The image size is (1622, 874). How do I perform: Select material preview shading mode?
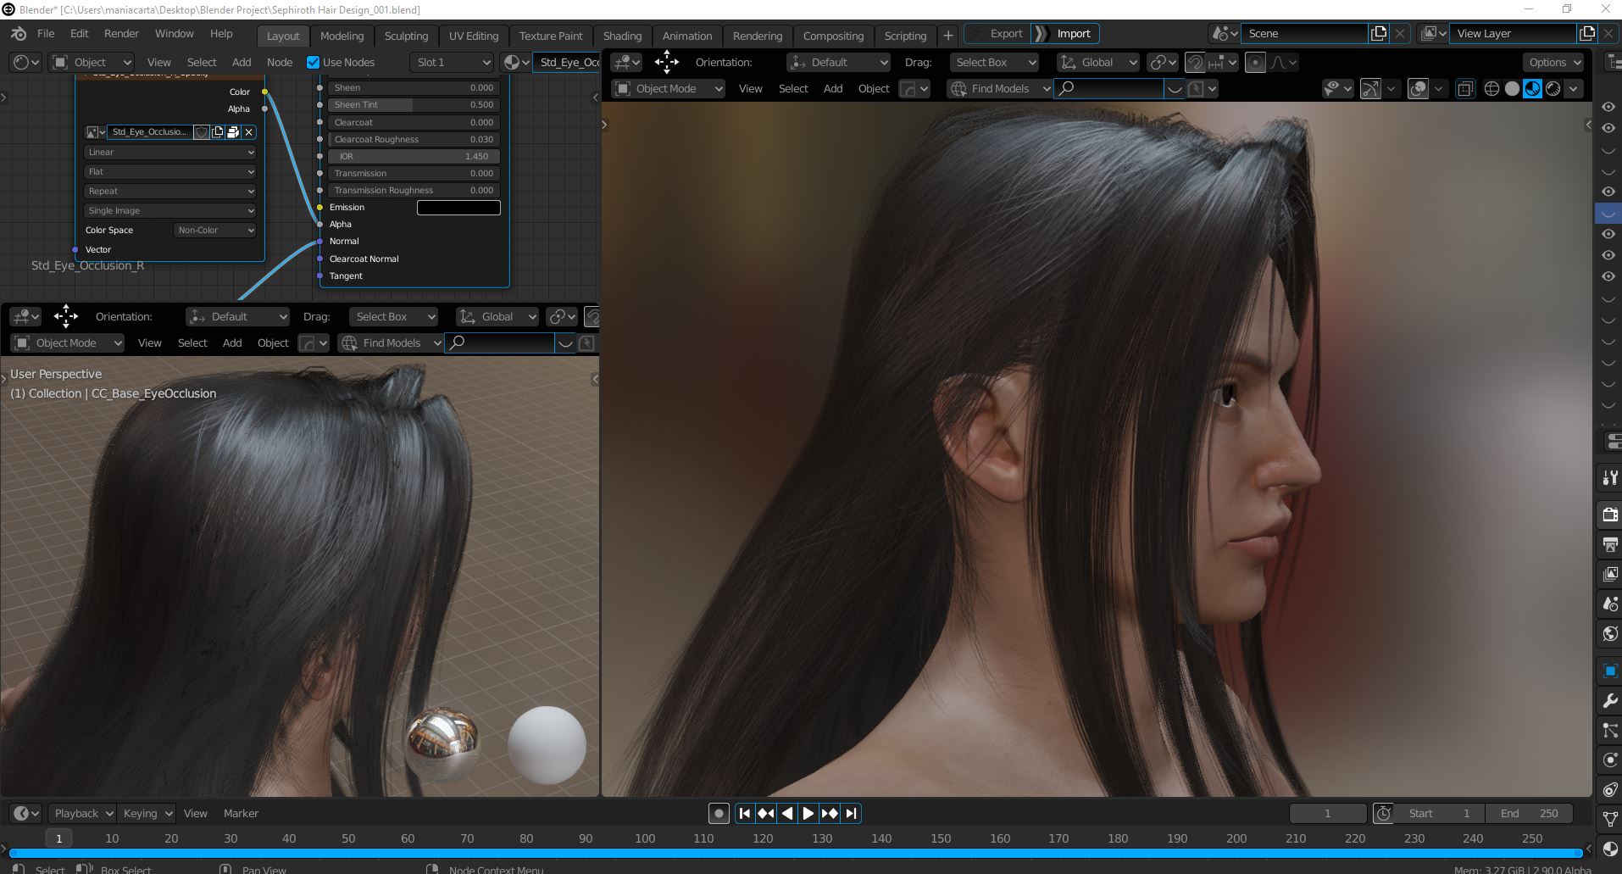pos(1532,88)
